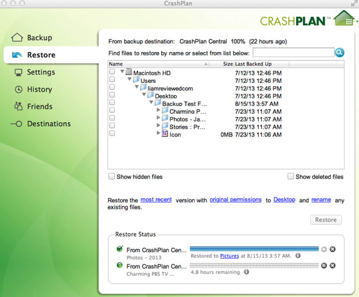Enable Show deleted files
The image size is (359, 297).
290,176
